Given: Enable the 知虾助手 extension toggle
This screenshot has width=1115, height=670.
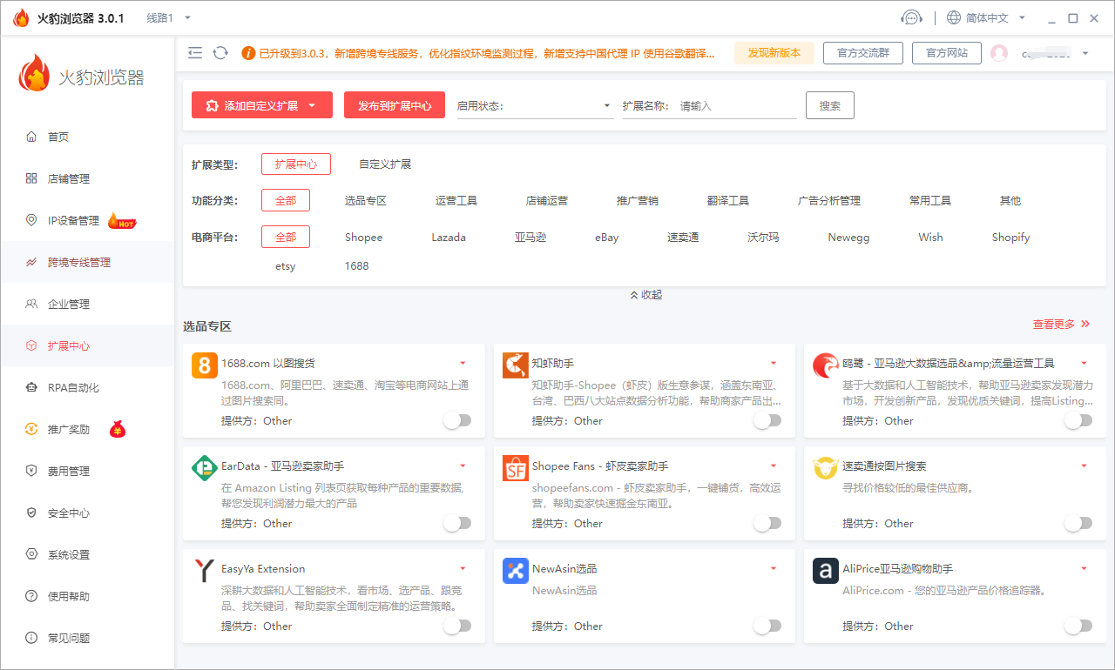Looking at the screenshot, I should coord(767,420).
